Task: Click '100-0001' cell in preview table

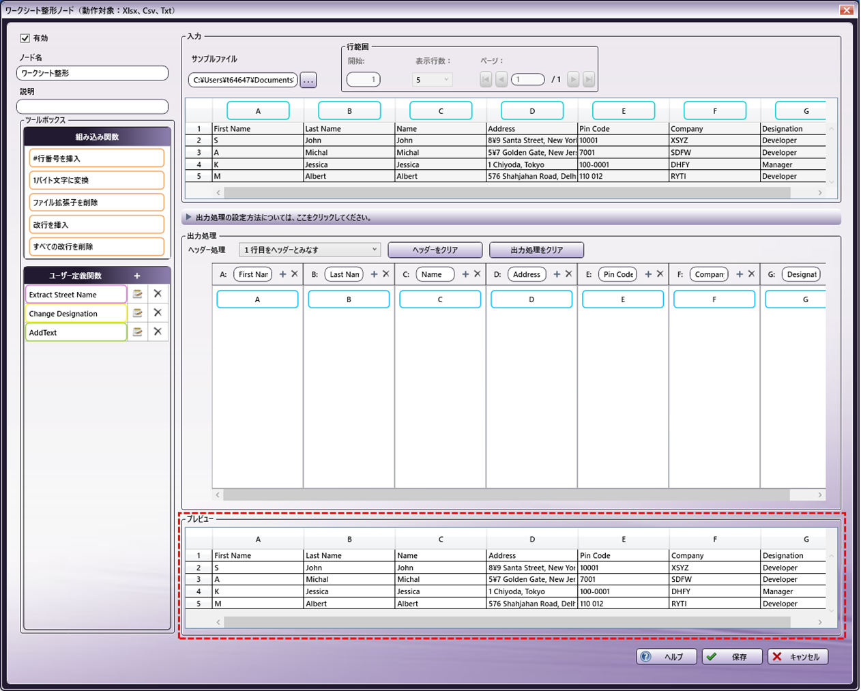Action: click(x=624, y=591)
